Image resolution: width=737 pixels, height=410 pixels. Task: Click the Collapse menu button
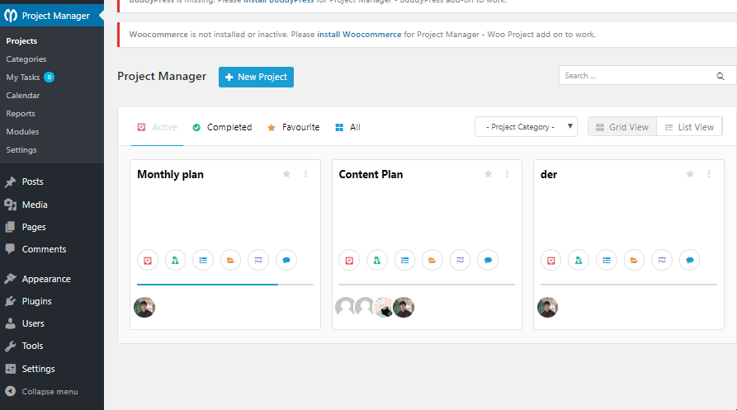pos(42,392)
